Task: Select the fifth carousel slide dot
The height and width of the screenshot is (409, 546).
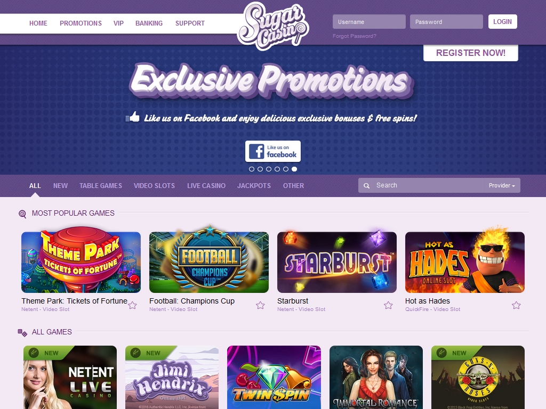Action: pos(286,169)
